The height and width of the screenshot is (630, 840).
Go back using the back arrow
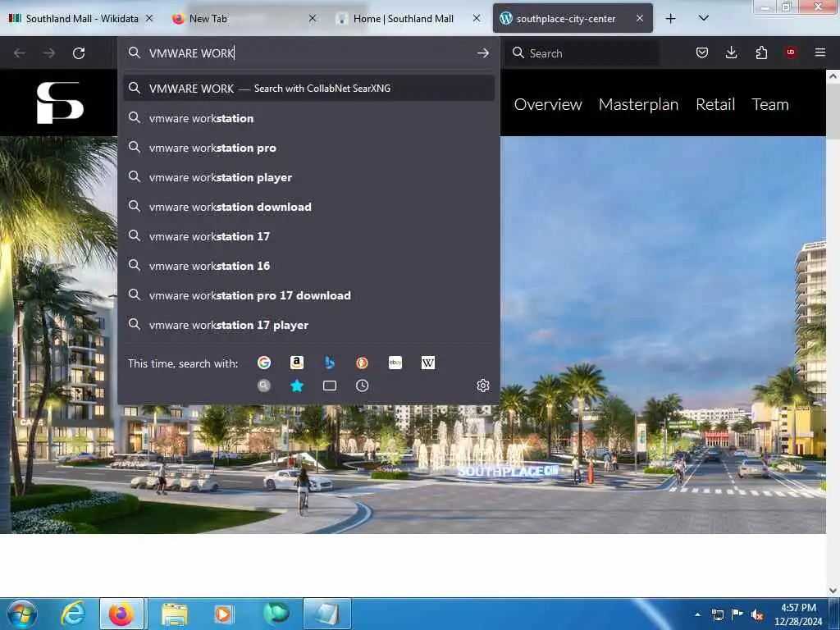[20, 53]
